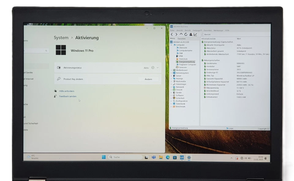Image resolution: width=294 pixels, height=181 pixels.
Task: Open Microsoft Store from the taskbar
Action: pyautogui.click(x=175, y=157)
